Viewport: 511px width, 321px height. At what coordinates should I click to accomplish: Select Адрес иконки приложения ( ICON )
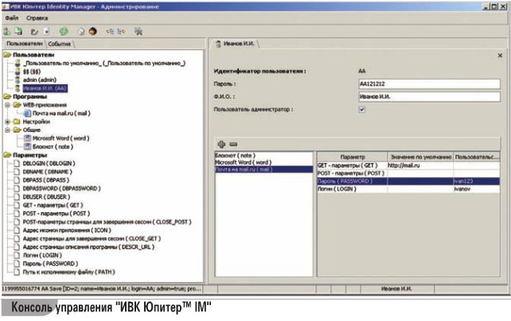pyautogui.click(x=67, y=230)
